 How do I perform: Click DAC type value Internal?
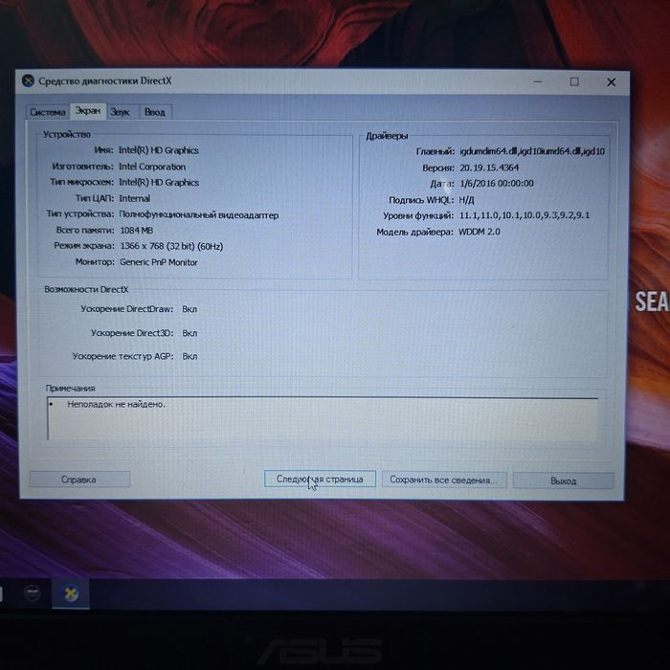135,199
